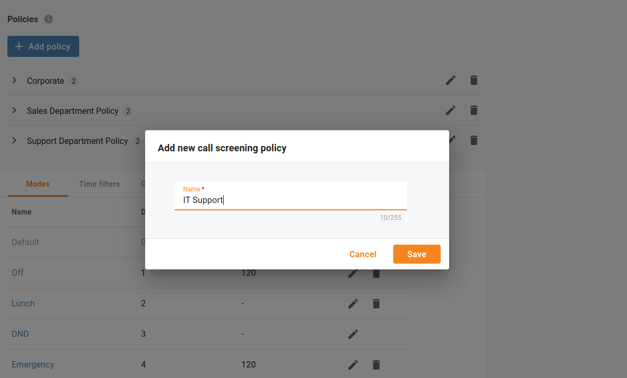Focus the policy Name input field

(x=291, y=196)
